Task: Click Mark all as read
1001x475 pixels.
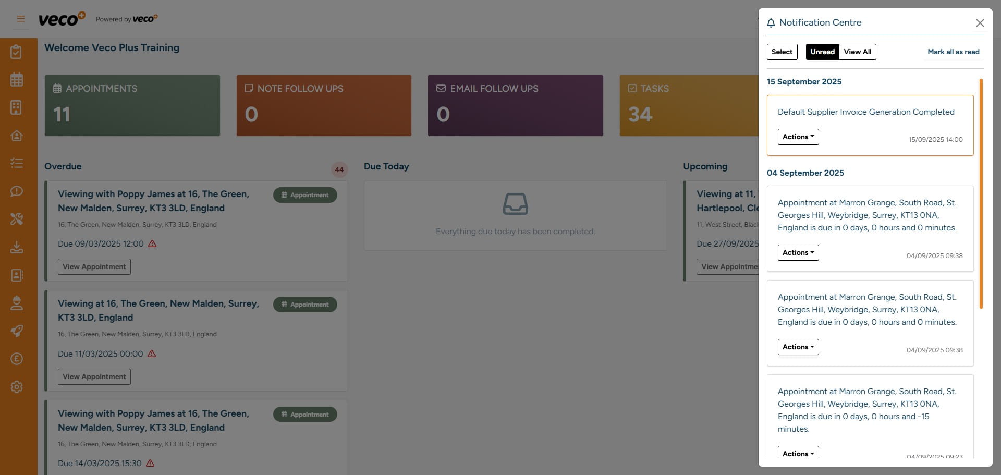Action: click(953, 52)
